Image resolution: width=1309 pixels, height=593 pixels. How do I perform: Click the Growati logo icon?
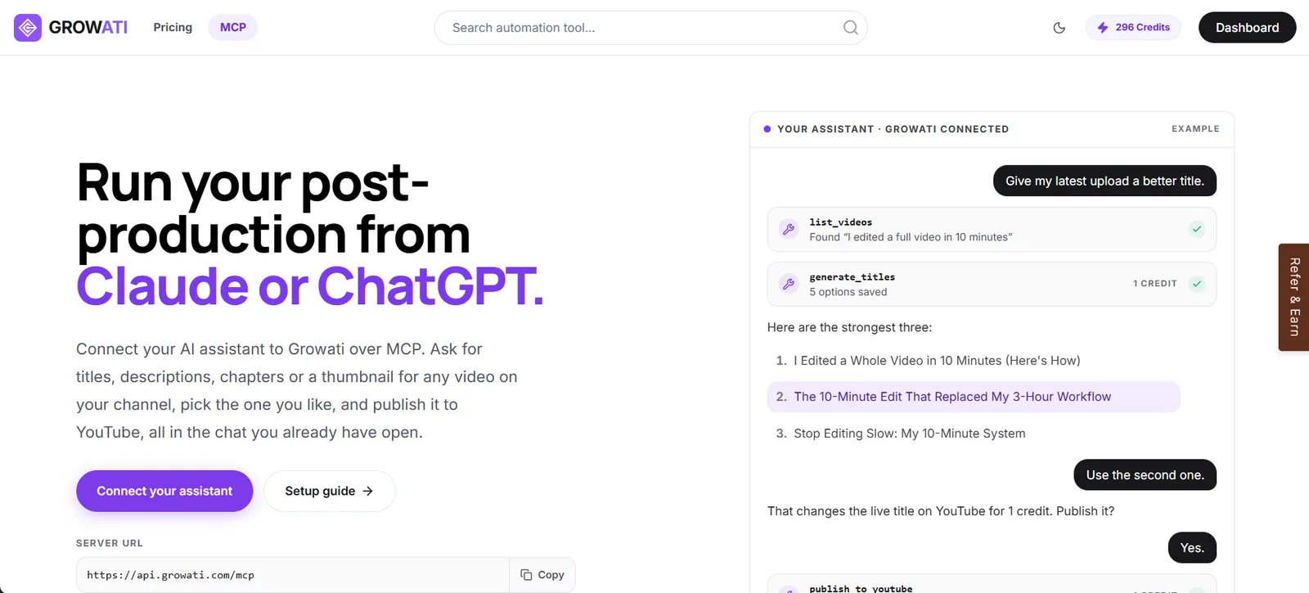[x=28, y=28]
